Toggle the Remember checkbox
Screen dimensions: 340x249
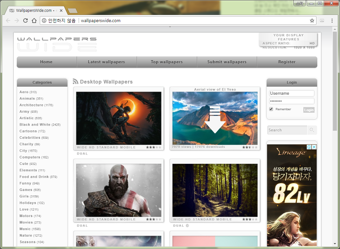(x=271, y=109)
